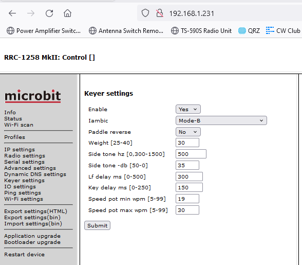The height and width of the screenshot is (265, 302).
Task: Go to Radio settings page
Action: click(x=25, y=156)
